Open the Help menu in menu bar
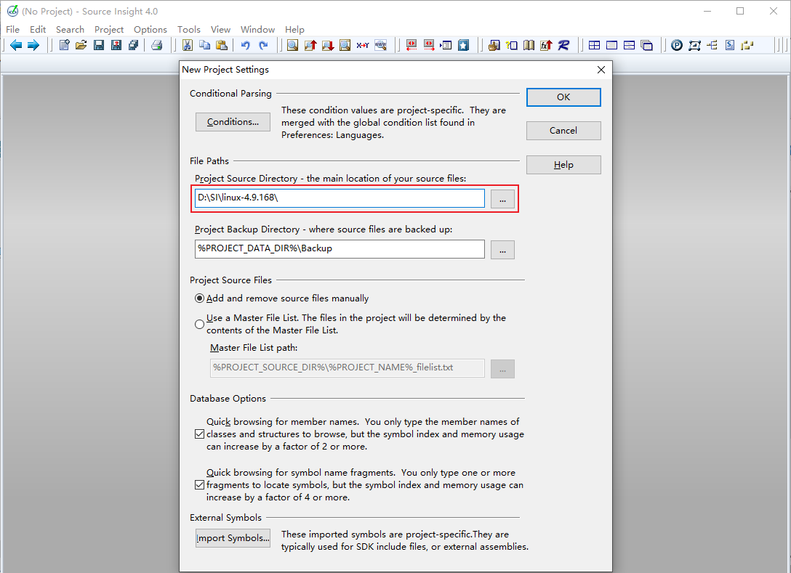The height and width of the screenshot is (573, 791). [294, 29]
